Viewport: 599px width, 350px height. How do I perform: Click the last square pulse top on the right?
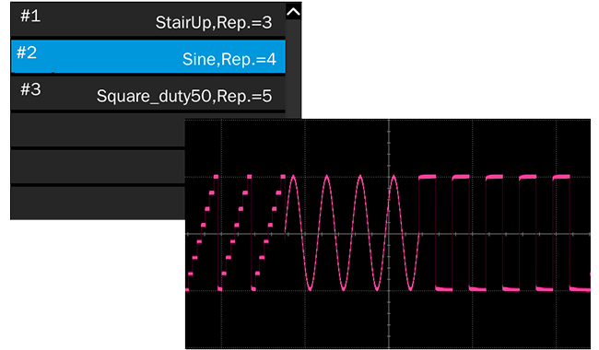561,177
